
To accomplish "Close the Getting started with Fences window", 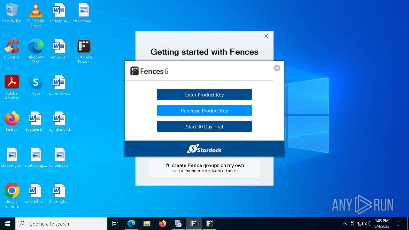I will coord(266,36).
